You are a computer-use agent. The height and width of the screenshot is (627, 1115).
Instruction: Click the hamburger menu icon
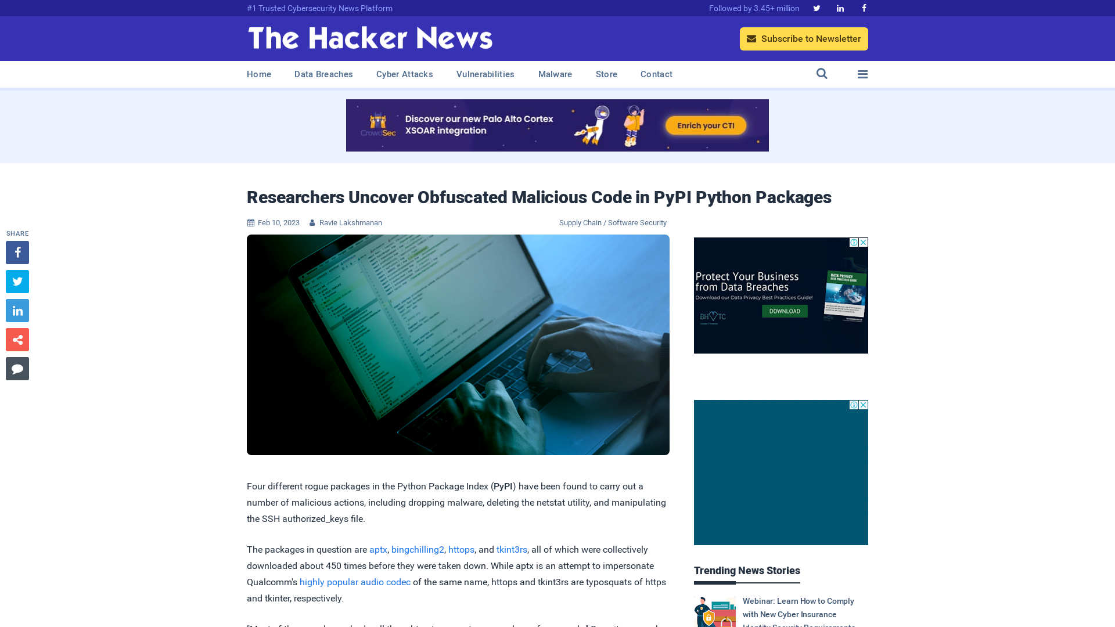862,74
